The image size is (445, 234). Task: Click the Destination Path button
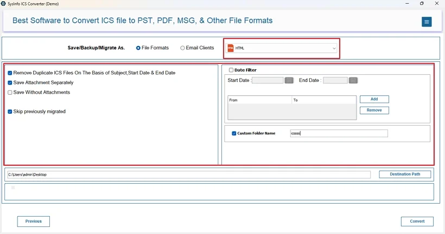pos(405,174)
